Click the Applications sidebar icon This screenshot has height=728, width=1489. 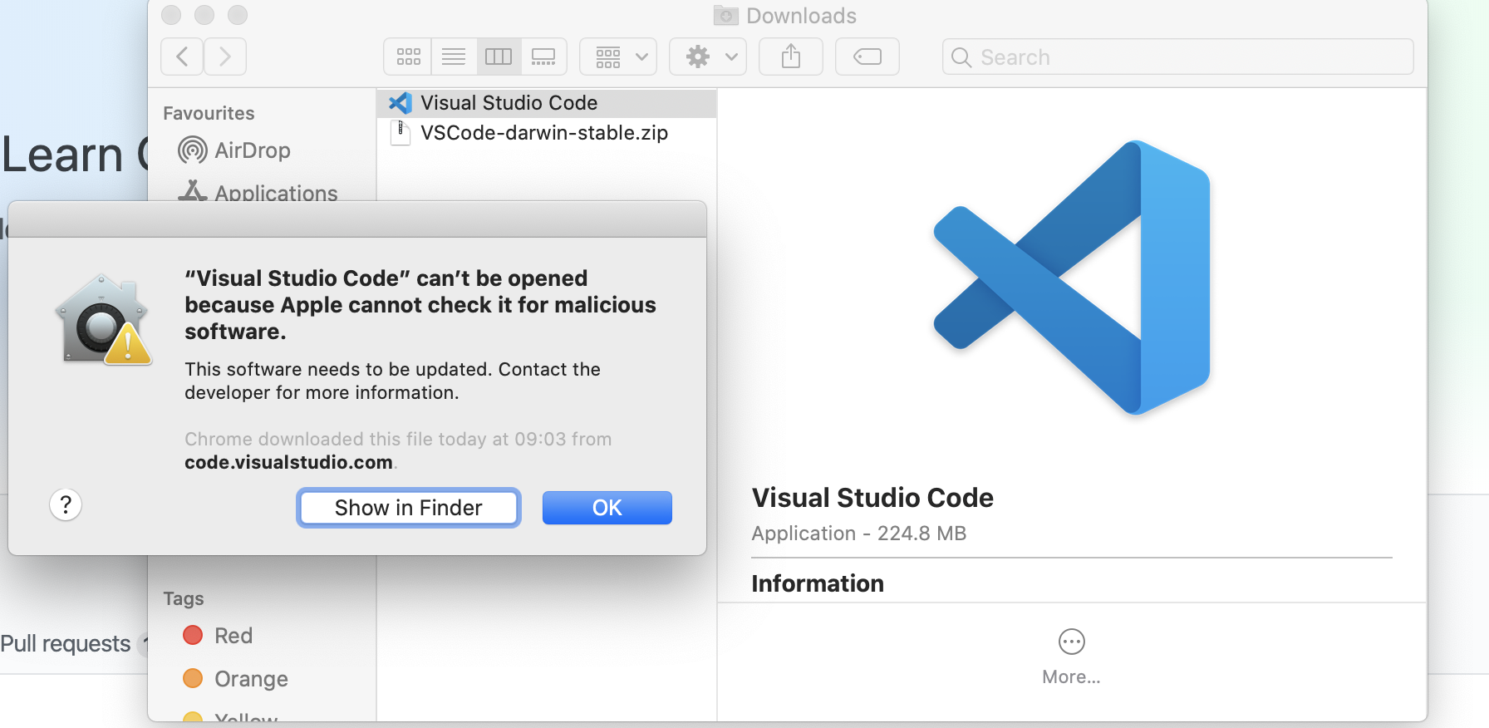[193, 191]
